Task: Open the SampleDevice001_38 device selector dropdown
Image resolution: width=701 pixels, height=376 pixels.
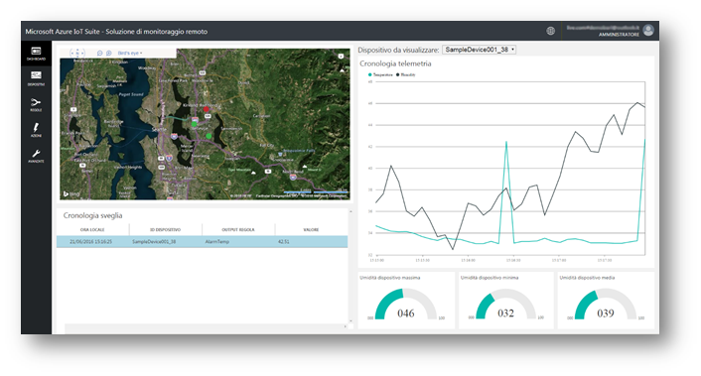Action: tap(479, 50)
